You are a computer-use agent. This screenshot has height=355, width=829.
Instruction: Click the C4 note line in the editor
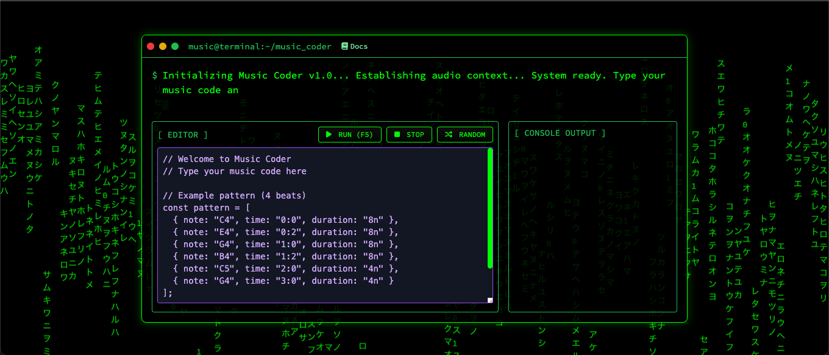click(285, 220)
